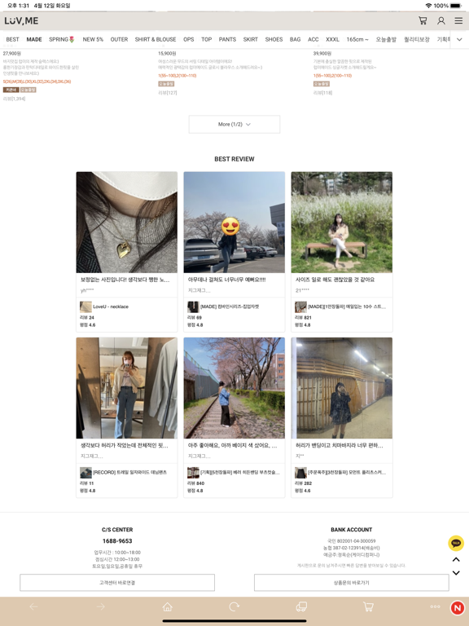Image resolution: width=469 pixels, height=626 pixels.
Task: Jump to bottom with down arrow
Action: pos(456,572)
